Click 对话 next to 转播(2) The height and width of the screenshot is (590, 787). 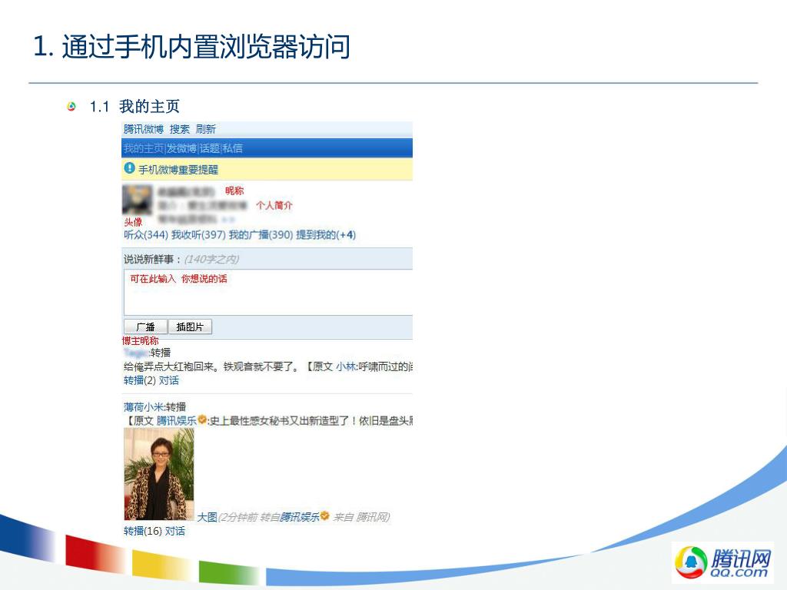169,380
